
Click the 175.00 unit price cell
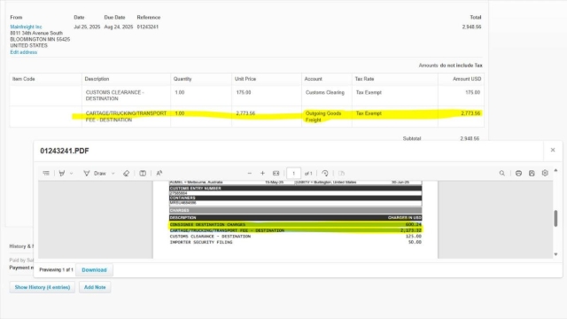pos(244,92)
